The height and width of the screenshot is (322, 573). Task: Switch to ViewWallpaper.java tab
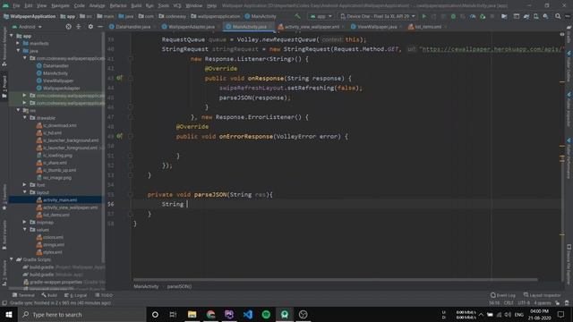(376, 27)
